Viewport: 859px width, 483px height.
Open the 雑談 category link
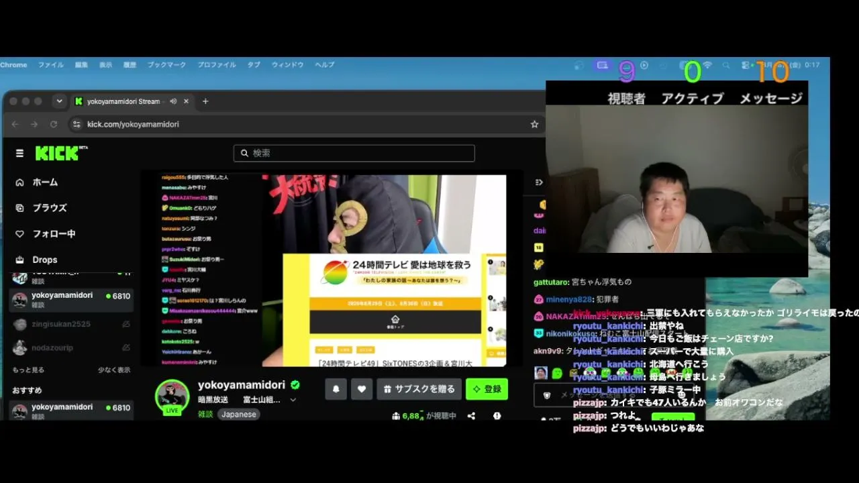tap(205, 415)
